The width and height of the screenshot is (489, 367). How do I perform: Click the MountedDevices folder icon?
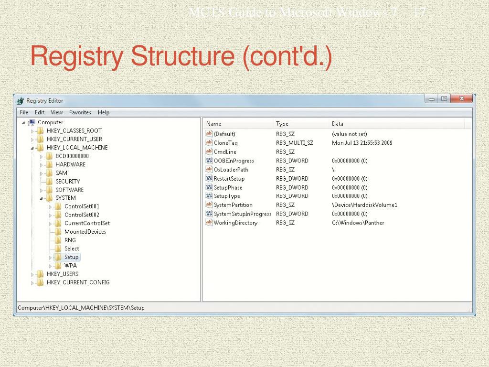(x=58, y=232)
